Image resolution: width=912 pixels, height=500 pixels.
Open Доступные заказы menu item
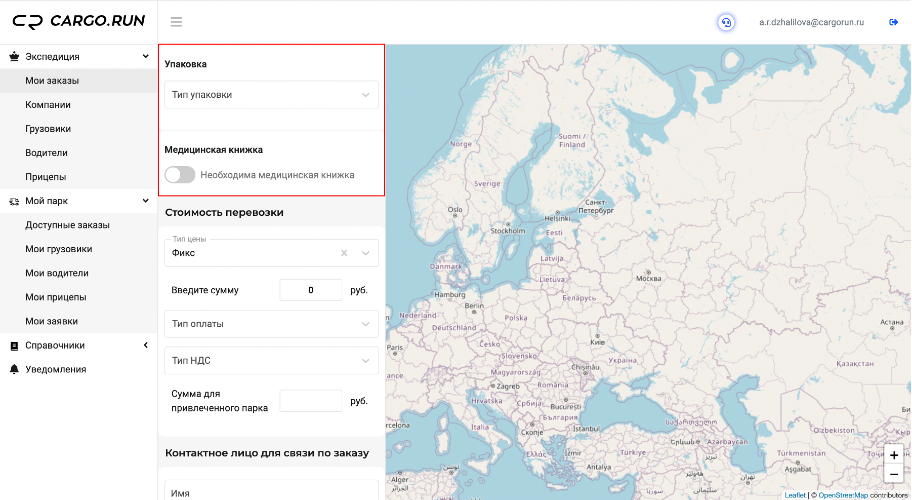[67, 225]
